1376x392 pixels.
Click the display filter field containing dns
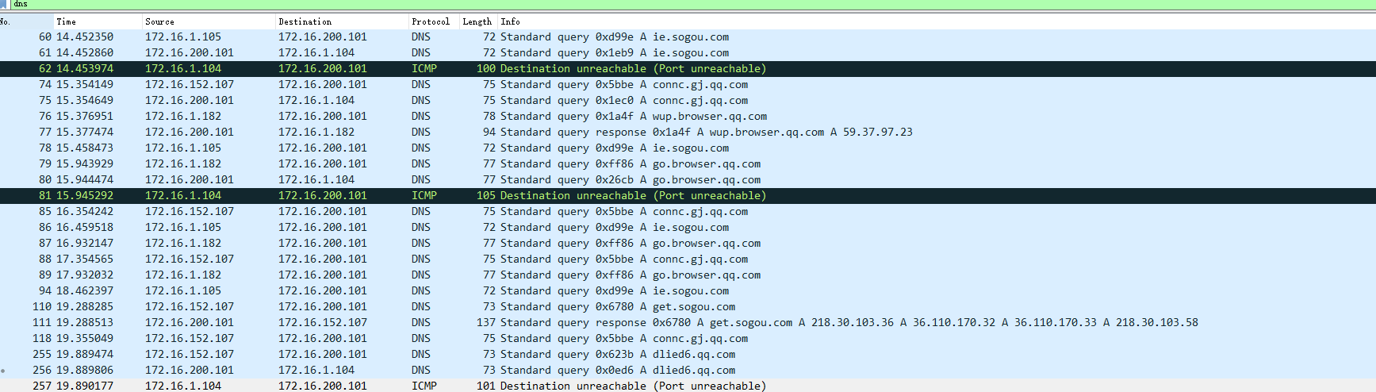pyautogui.click(x=692, y=4)
